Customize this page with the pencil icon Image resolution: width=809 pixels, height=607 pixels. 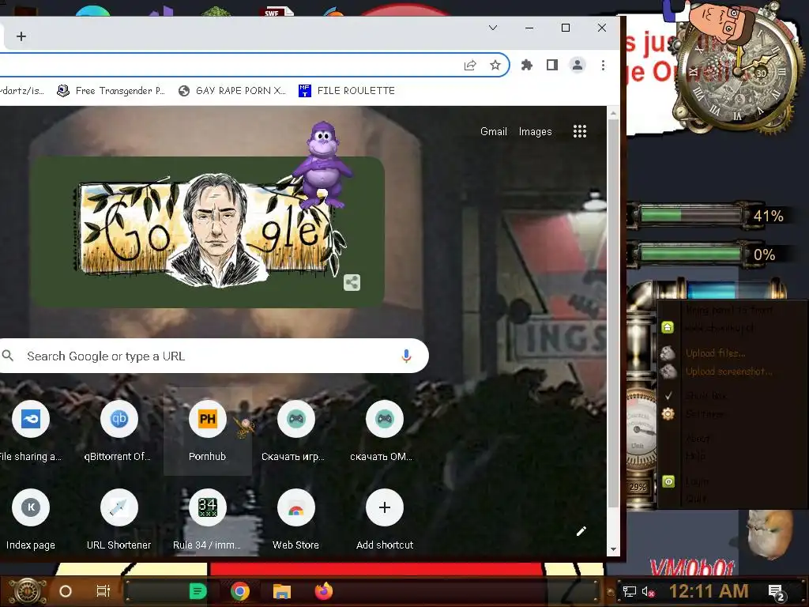[581, 531]
